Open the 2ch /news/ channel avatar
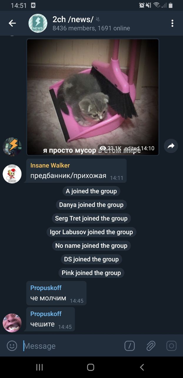Image resolution: width=183 pixels, height=378 pixels. click(38, 23)
